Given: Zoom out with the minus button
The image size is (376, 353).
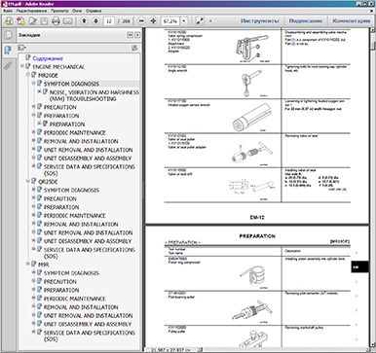Looking at the screenshot, I should (x=141, y=21).
